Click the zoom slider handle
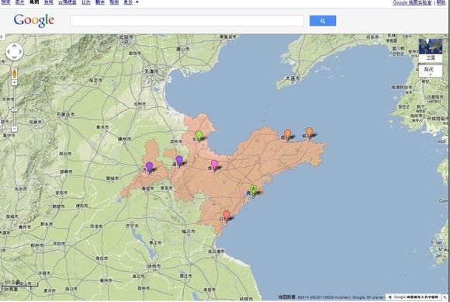The width and height of the screenshot is (450, 302). pos(14,110)
